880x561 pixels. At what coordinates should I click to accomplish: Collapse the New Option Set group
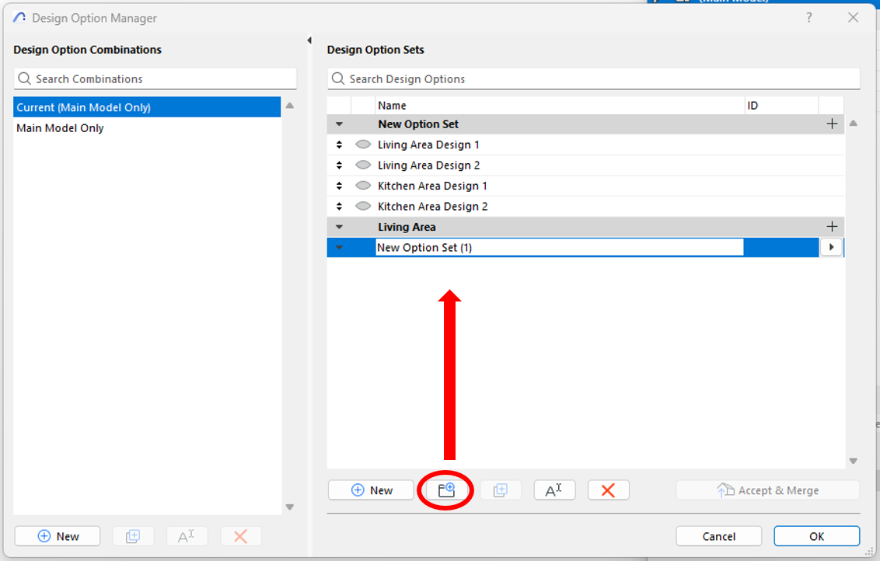click(339, 124)
